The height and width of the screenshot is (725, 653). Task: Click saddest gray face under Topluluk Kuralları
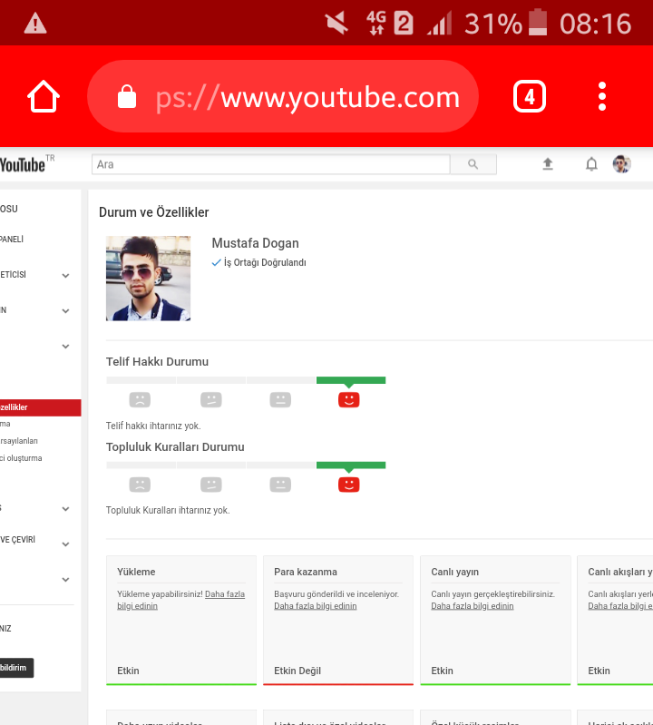point(140,485)
